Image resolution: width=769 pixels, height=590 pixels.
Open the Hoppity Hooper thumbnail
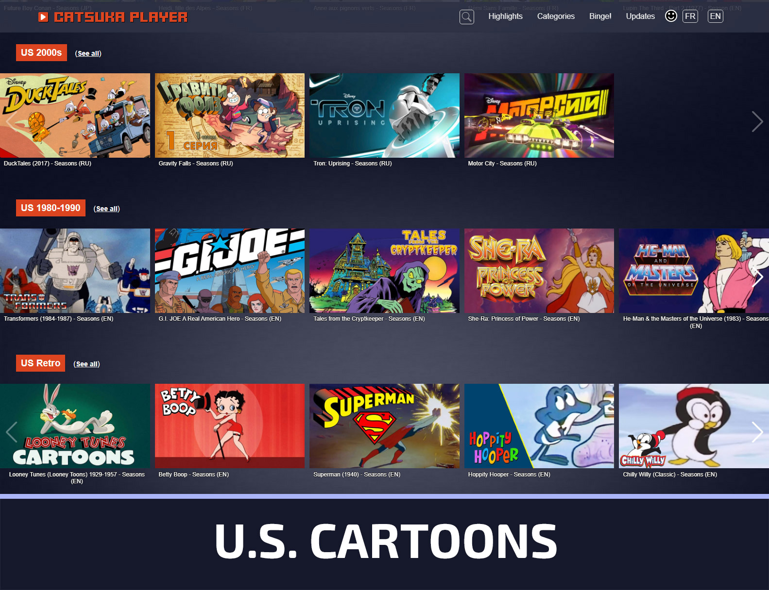pos(539,426)
